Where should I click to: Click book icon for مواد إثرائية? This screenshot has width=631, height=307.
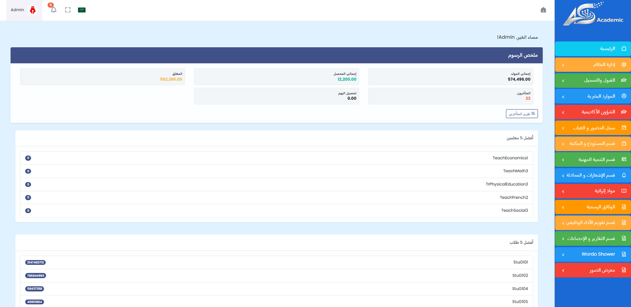pos(624,191)
